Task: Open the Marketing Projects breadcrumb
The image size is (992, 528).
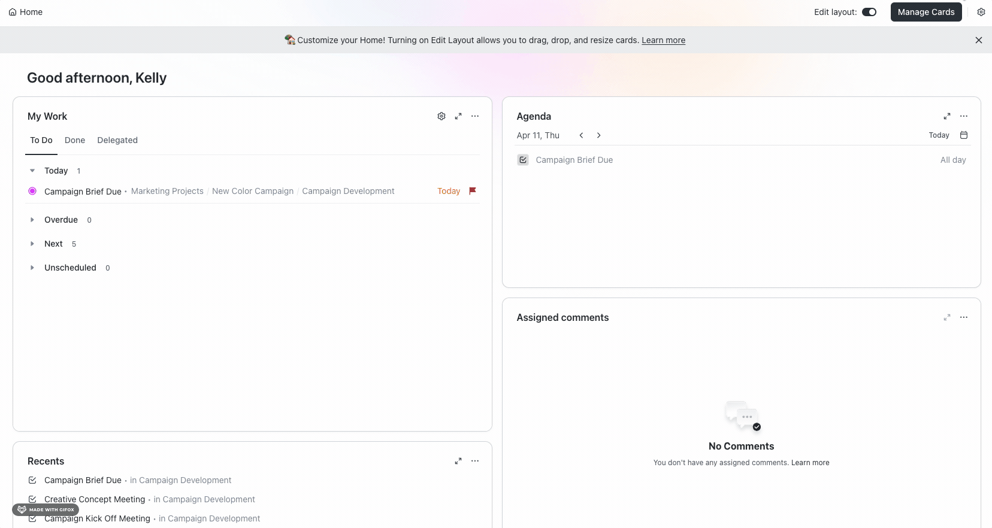Action: point(167,191)
